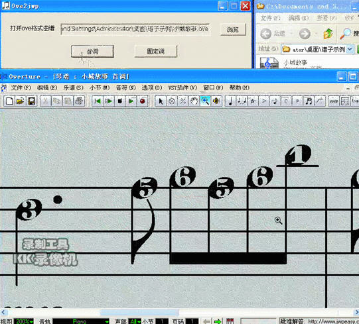The image size is (359, 324).
Task: Click the scrollbar left arrow
Action: 3,312
